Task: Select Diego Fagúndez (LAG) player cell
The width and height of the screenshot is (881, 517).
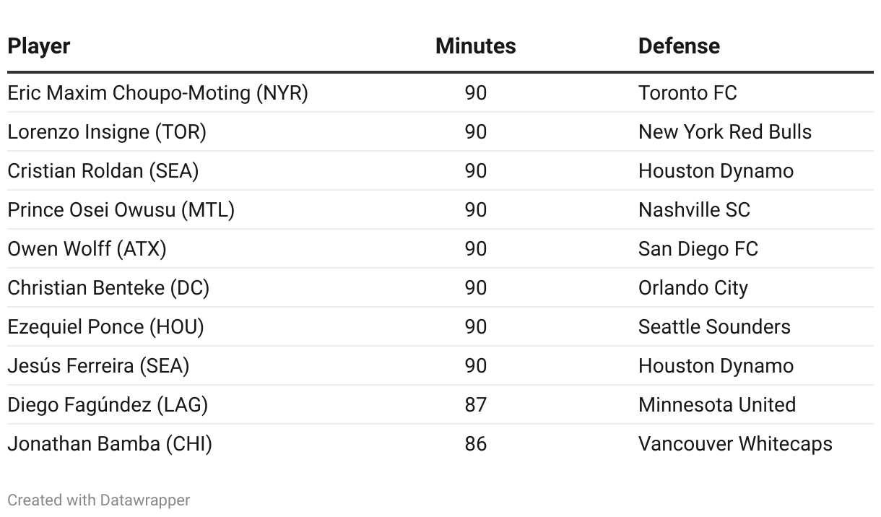Action: (x=108, y=405)
